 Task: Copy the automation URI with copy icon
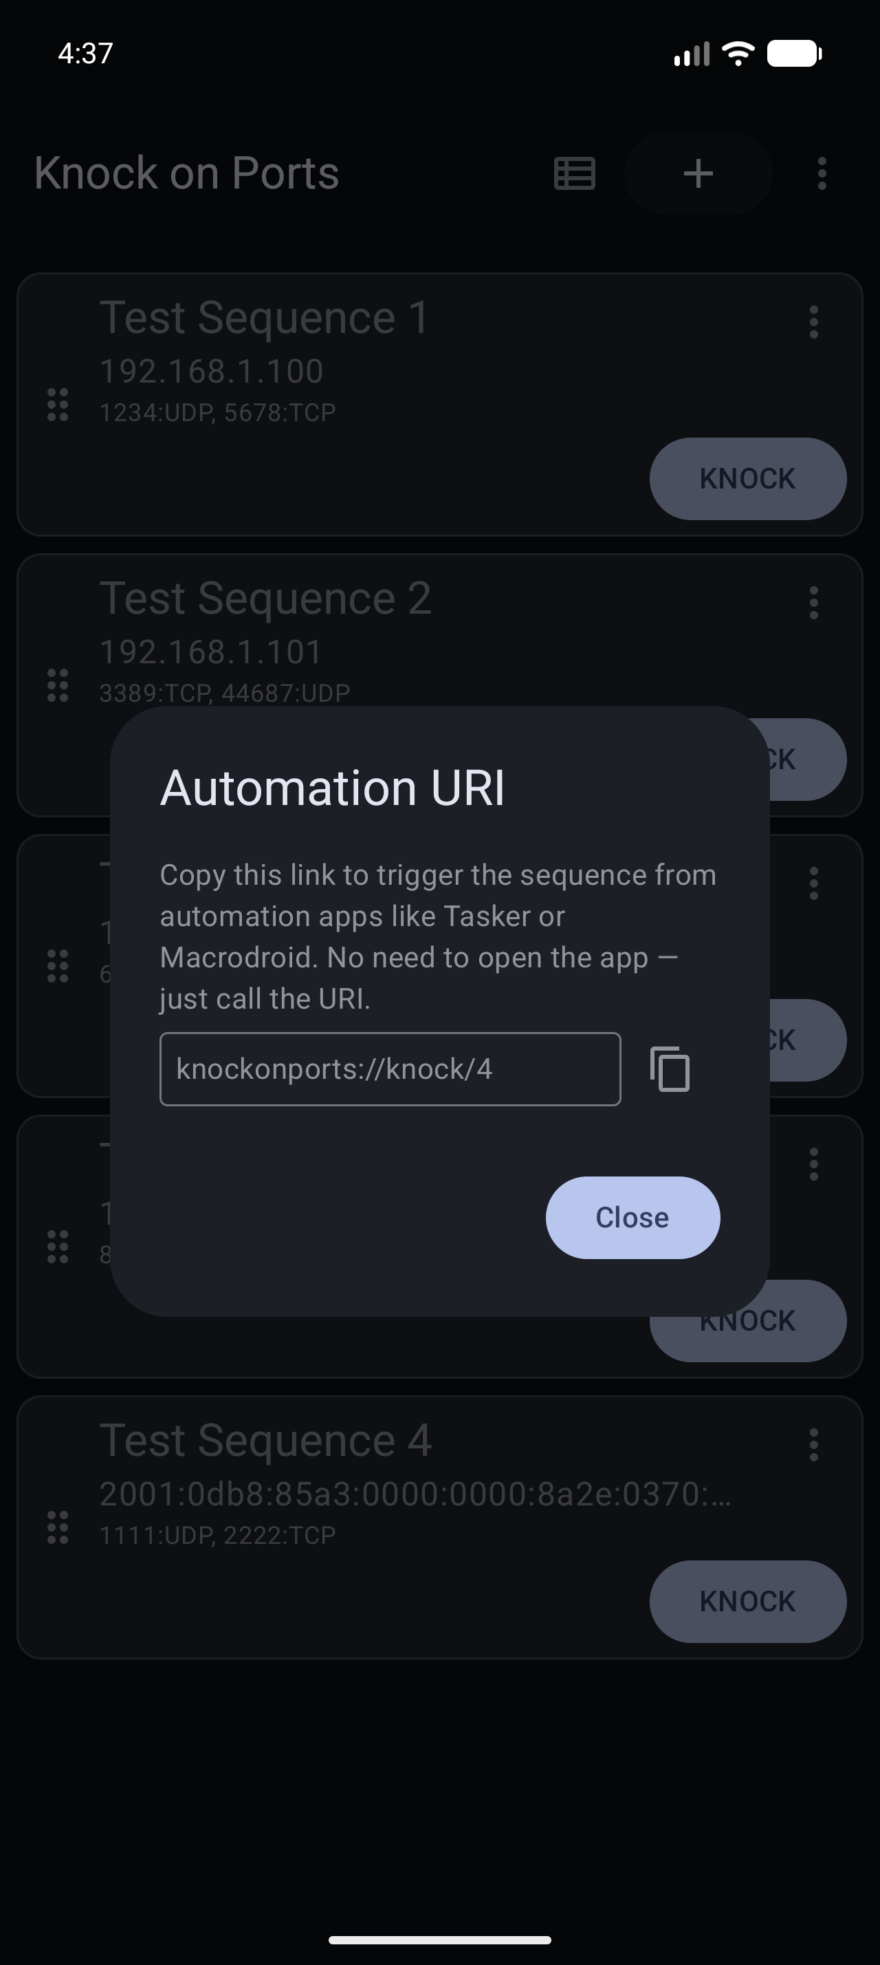[670, 1069]
